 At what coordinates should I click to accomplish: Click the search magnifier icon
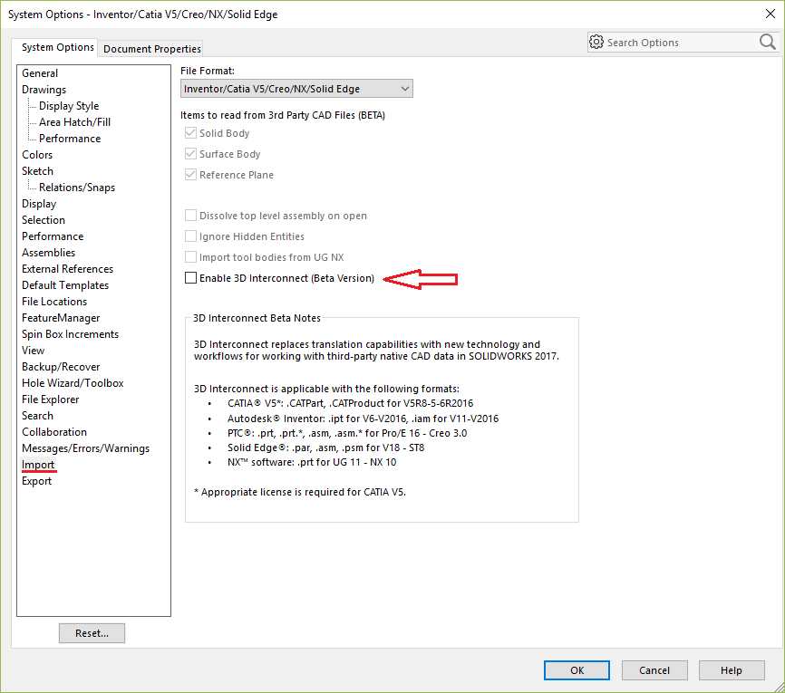click(x=767, y=42)
